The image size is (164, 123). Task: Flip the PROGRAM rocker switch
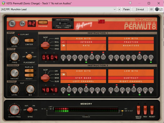click(x=43, y=22)
